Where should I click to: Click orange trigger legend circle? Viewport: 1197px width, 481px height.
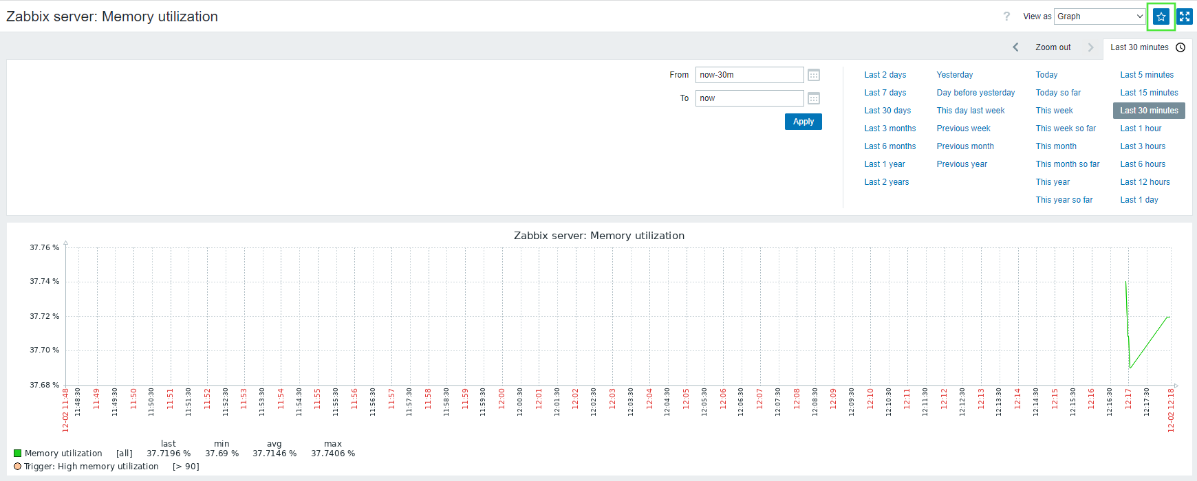coord(18,467)
